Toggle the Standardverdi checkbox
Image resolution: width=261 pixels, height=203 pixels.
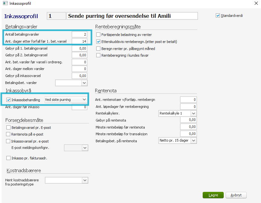point(218,16)
